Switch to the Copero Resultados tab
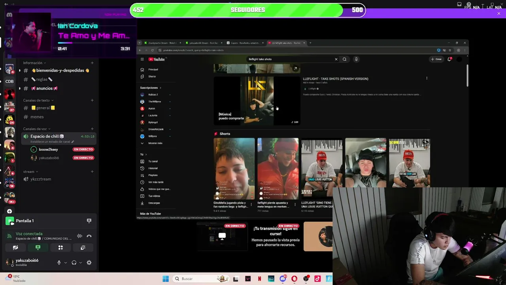The width and height of the screenshot is (506, 285). 244,43
